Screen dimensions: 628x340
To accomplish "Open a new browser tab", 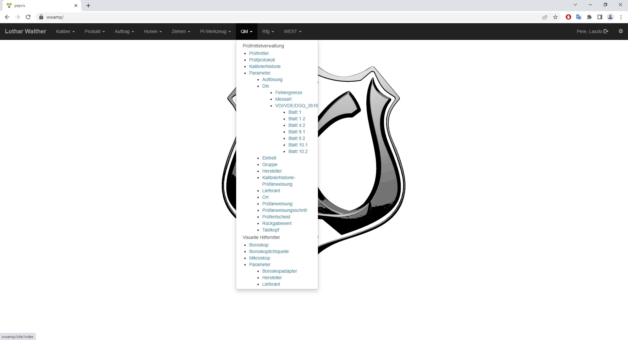I will pos(88,6).
